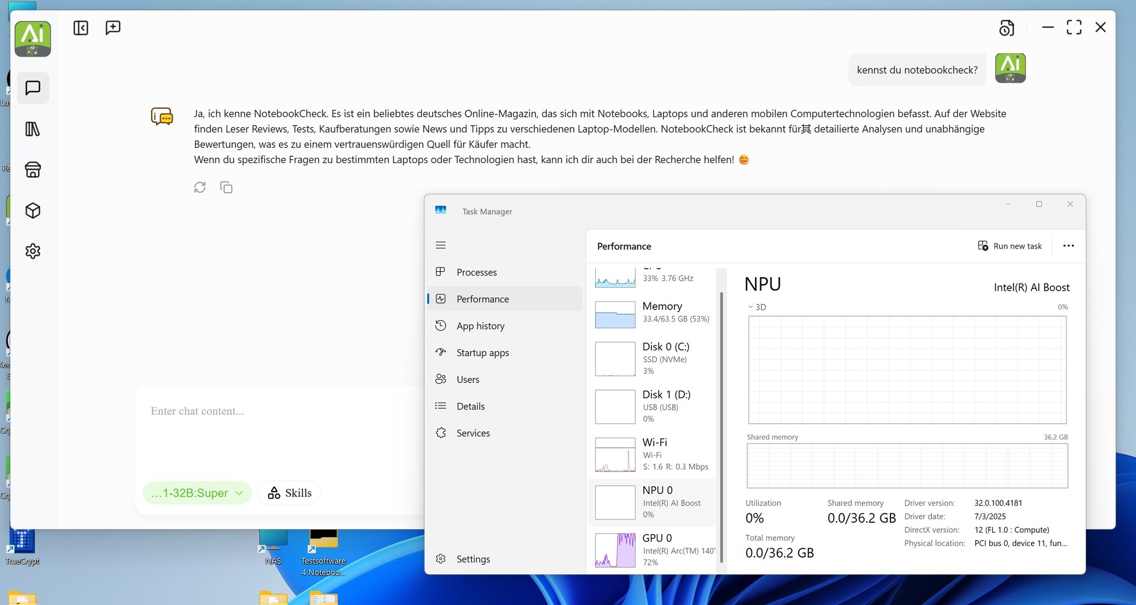Click the Shared memory graph

pyautogui.click(x=907, y=466)
